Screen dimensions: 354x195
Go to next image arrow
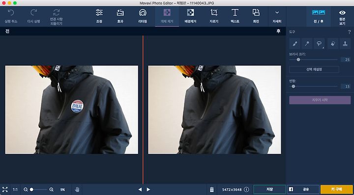click(x=148, y=190)
